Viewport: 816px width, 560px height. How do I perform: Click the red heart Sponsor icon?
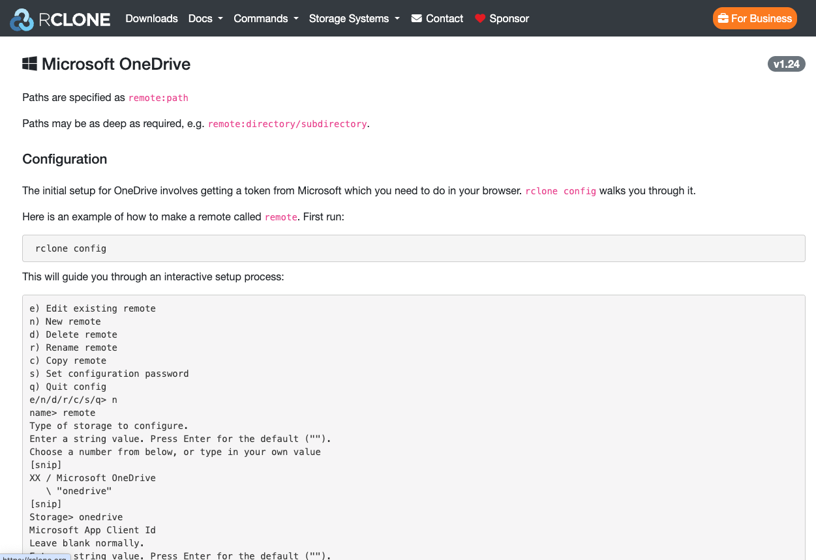pyautogui.click(x=480, y=18)
